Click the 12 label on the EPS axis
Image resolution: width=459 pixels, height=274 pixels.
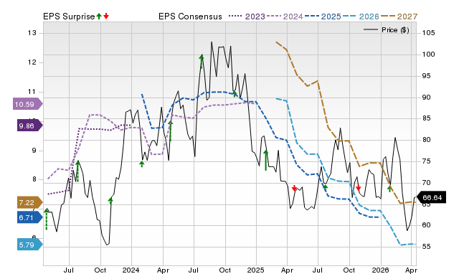(32, 62)
